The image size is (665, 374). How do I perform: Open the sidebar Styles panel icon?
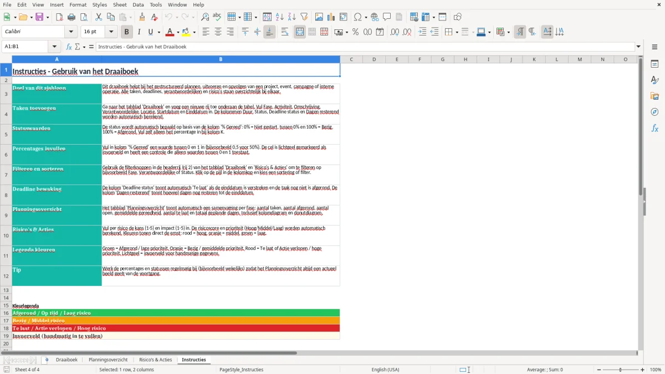pyautogui.click(x=654, y=80)
